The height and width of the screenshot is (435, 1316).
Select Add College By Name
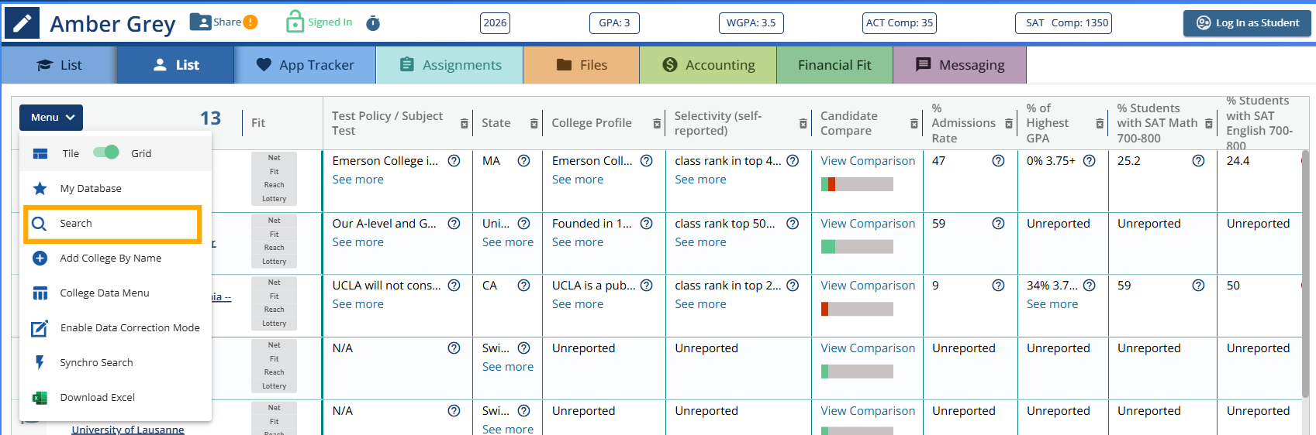[116, 258]
